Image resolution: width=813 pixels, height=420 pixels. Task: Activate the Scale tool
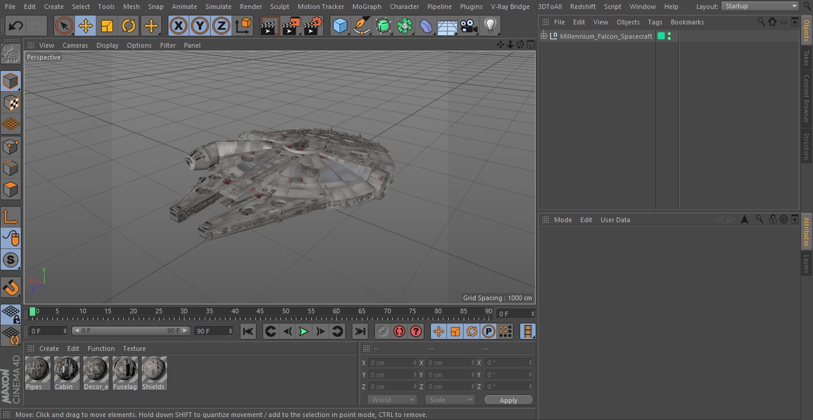(107, 26)
